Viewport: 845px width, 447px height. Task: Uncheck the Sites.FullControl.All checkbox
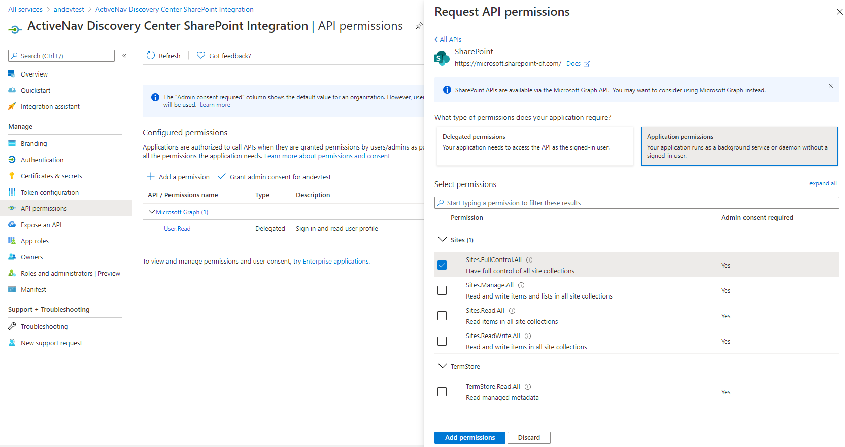442,265
